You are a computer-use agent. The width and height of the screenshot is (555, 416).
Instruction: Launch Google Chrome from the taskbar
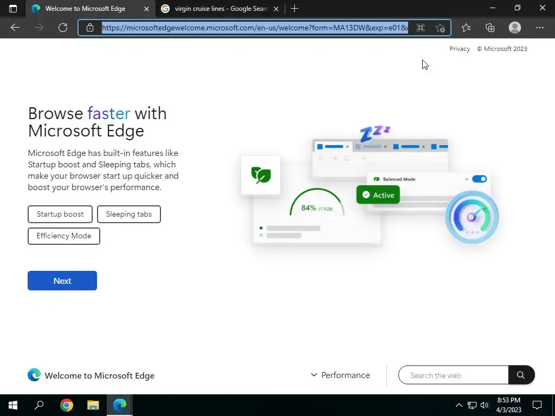(66, 405)
